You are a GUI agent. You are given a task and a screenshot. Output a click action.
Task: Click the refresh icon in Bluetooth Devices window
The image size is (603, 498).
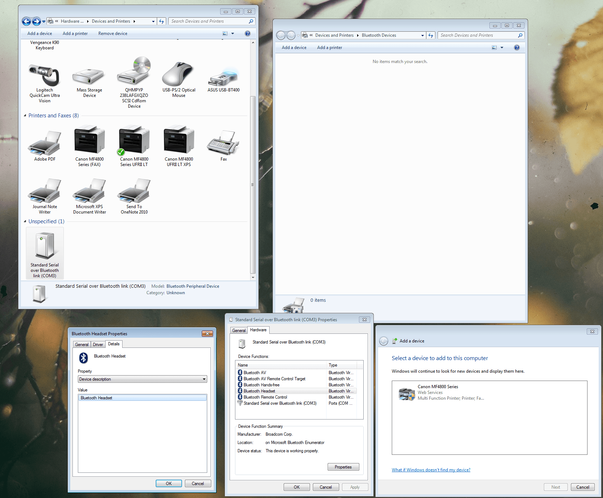(x=431, y=35)
